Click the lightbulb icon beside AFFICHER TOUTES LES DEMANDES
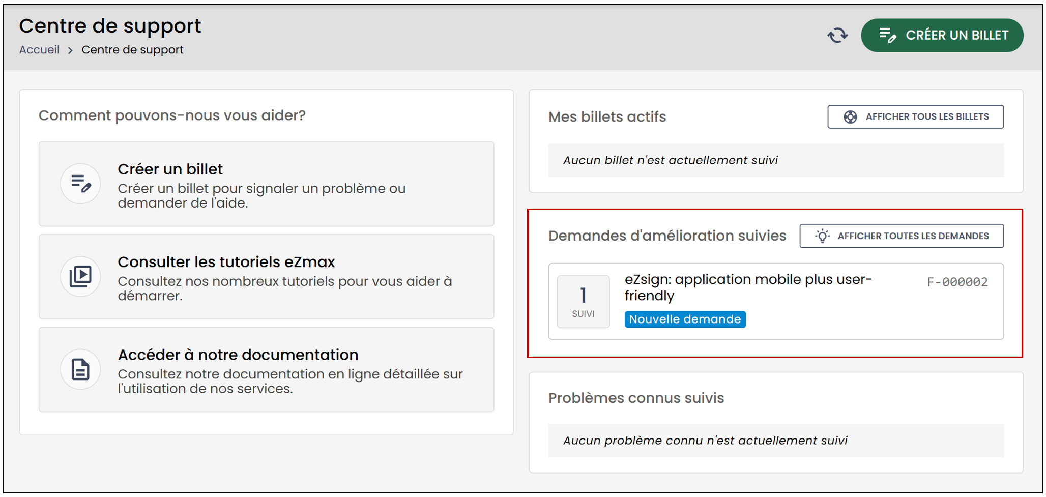 tap(822, 236)
